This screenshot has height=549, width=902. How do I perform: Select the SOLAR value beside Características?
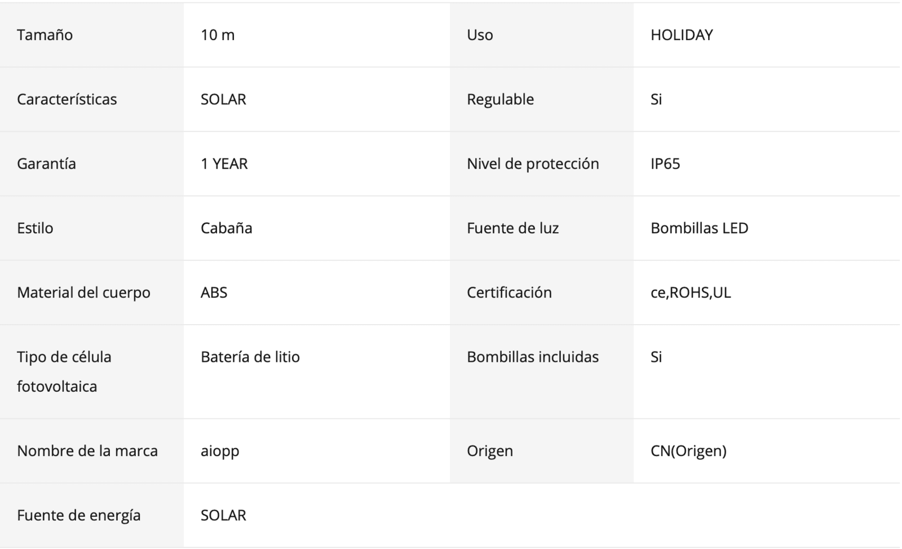coord(223,99)
